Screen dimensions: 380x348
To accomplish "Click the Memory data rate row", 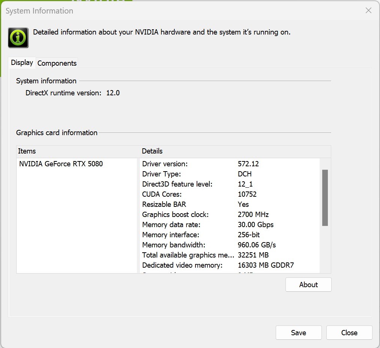I will click(230, 225).
